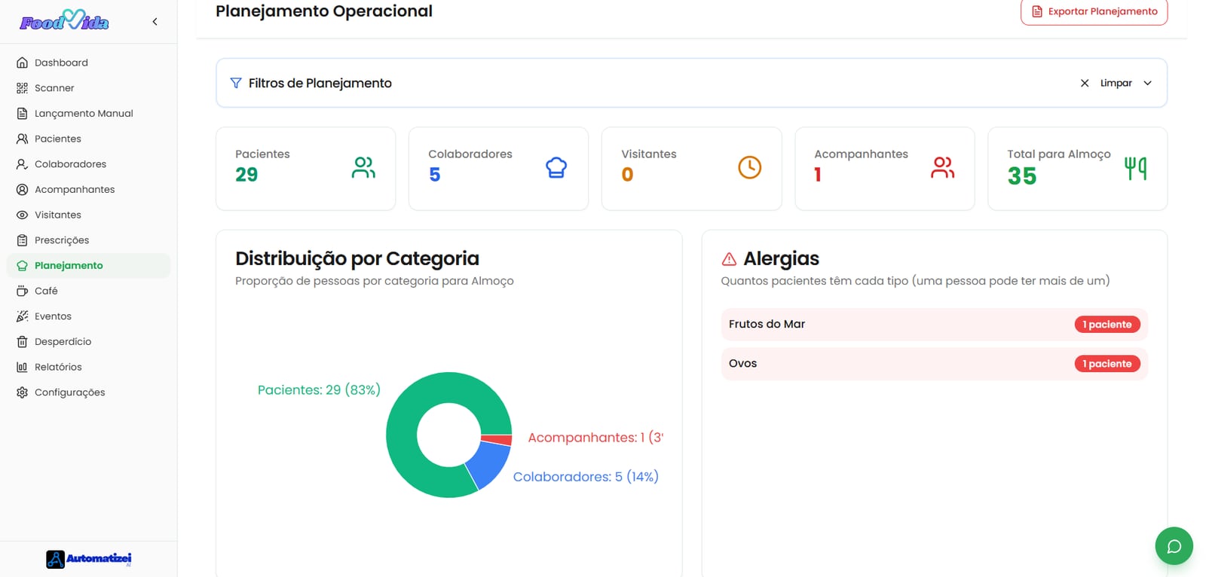This screenshot has width=1206, height=577.
Task: Click the FoodVida logo
Action: tap(64, 20)
